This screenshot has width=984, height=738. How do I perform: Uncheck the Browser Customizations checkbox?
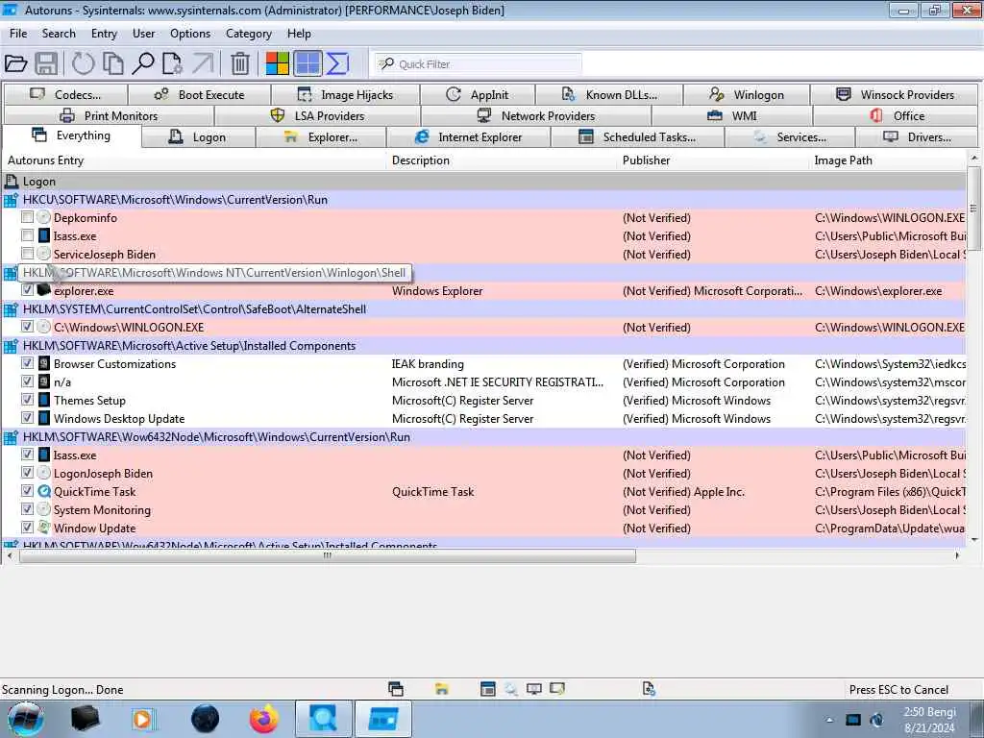coord(27,362)
